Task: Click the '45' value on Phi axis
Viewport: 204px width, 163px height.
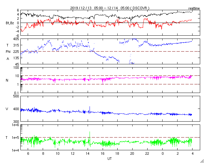Action: (x=17, y=64)
